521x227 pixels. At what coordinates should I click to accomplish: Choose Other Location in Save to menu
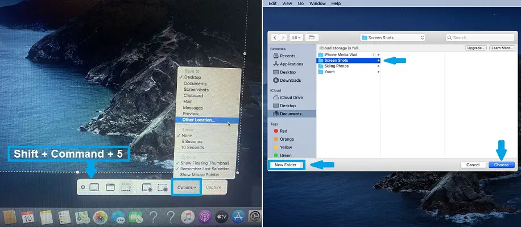pyautogui.click(x=195, y=120)
